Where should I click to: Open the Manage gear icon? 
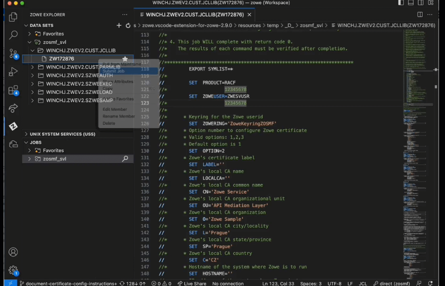[x=13, y=270]
